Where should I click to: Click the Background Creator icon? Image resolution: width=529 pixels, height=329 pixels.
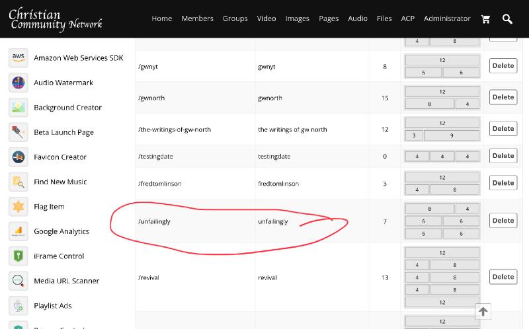click(x=19, y=108)
